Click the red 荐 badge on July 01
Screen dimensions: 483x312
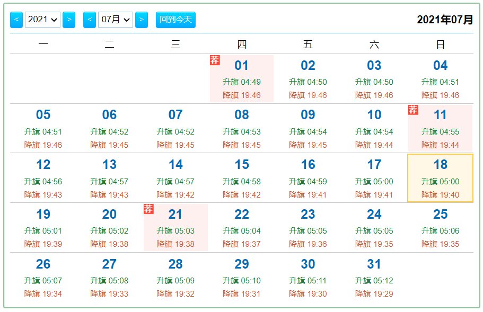pyautogui.click(x=215, y=60)
